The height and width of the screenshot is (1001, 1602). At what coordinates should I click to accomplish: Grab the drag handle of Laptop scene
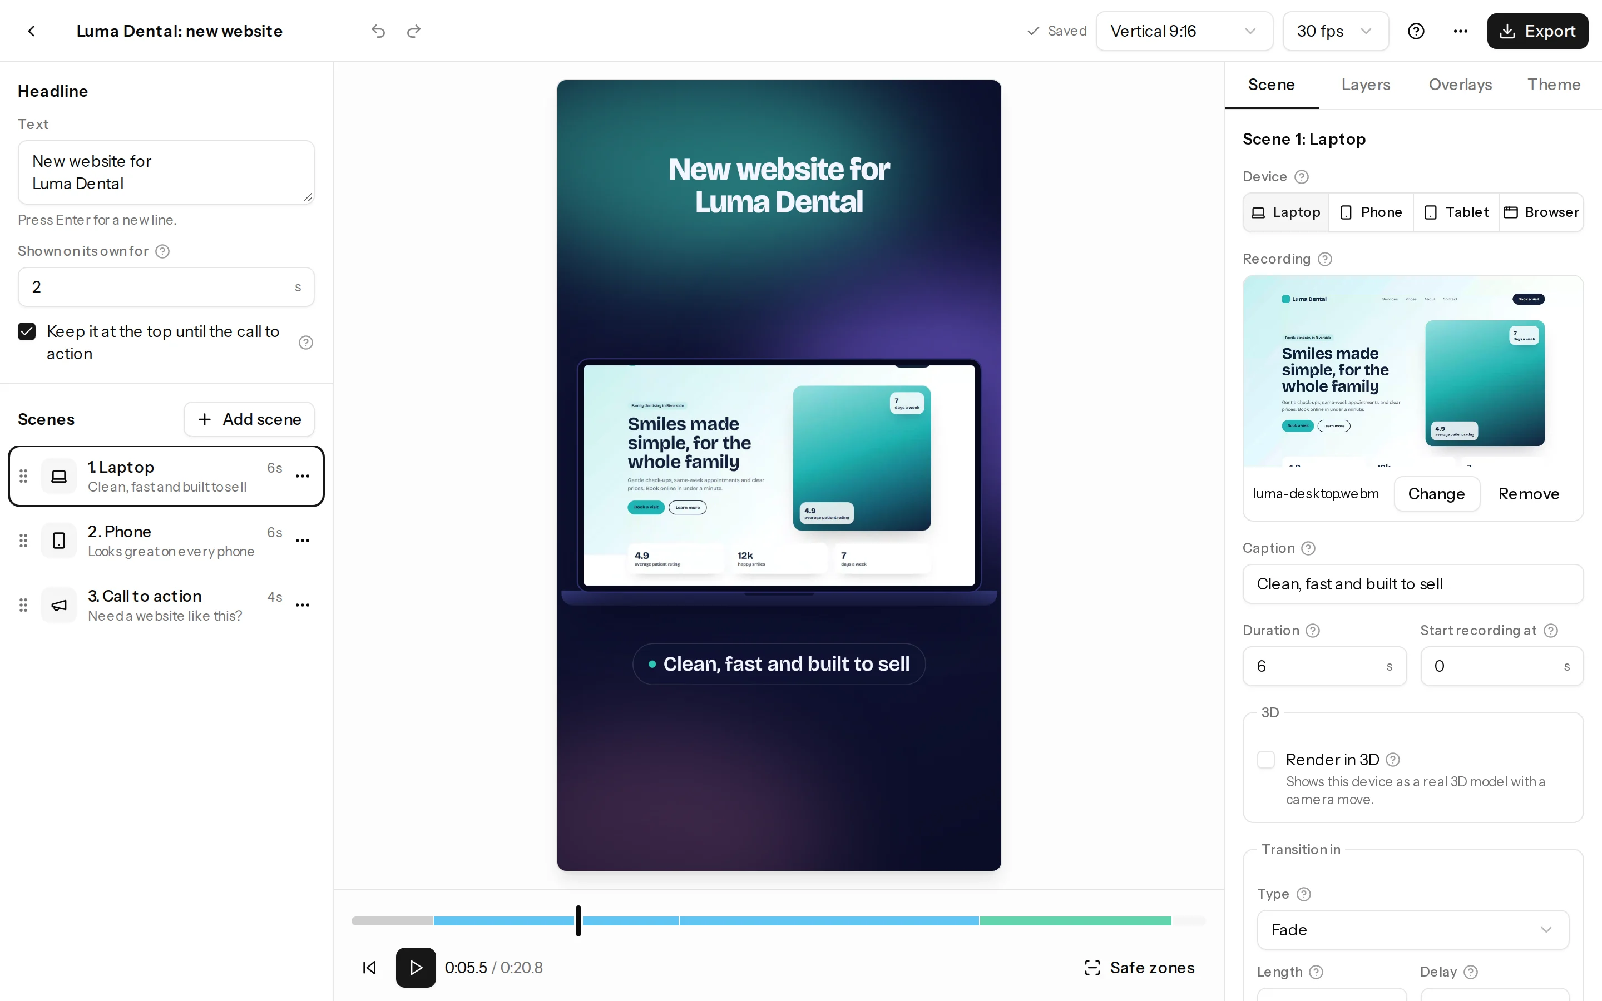point(23,476)
